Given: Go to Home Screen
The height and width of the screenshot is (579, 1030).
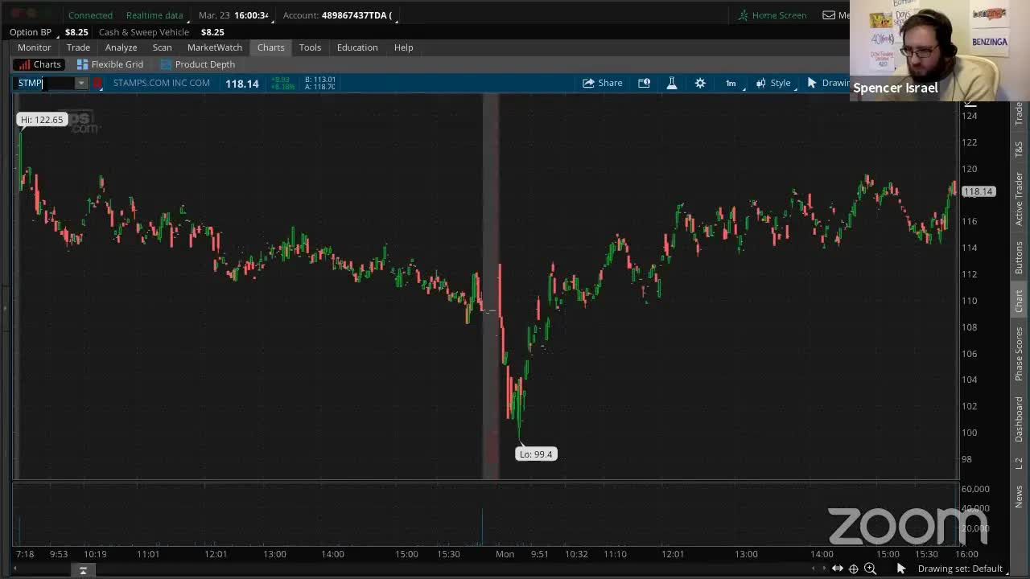Looking at the screenshot, I should click(x=772, y=15).
